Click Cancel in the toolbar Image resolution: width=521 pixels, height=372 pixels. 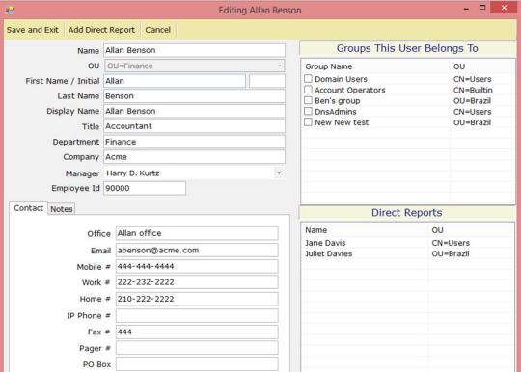pos(158,30)
